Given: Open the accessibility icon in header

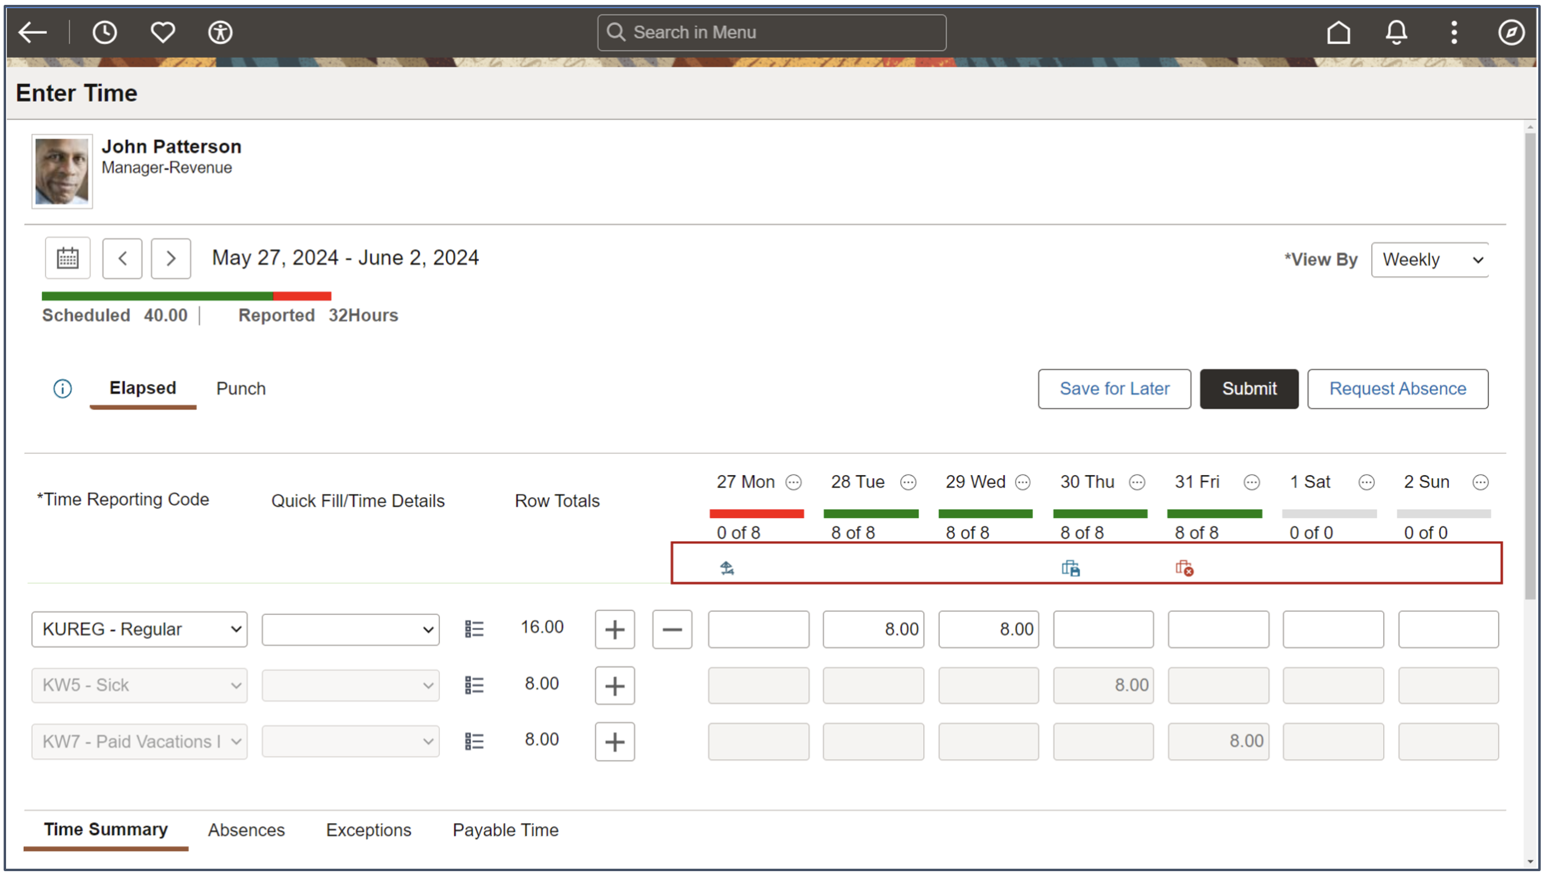Looking at the screenshot, I should tap(220, 32).
